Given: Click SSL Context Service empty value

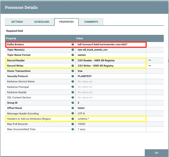Looking at the screenshot, I should tap(85, 98).
